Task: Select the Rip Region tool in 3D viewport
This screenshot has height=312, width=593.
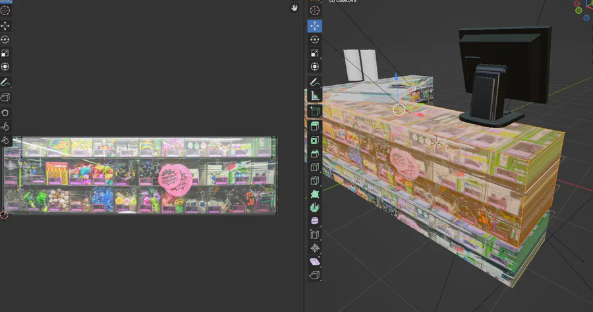Action: [x=315, y=275]
